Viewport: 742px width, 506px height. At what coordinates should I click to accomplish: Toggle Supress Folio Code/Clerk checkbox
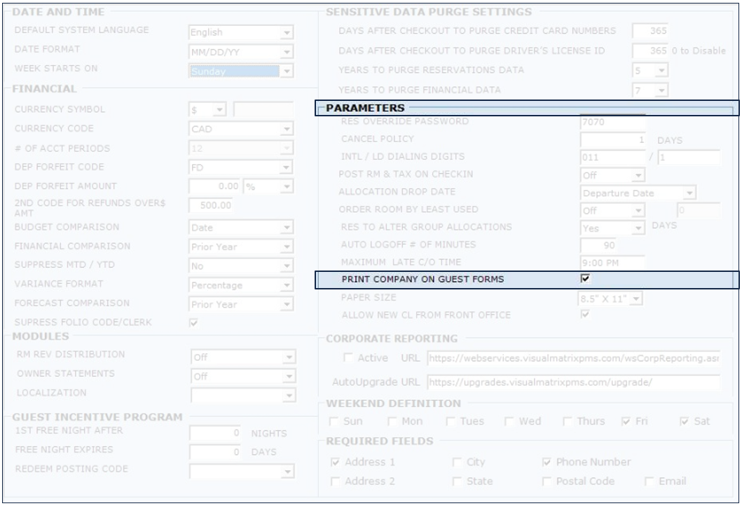pos(194,322)
